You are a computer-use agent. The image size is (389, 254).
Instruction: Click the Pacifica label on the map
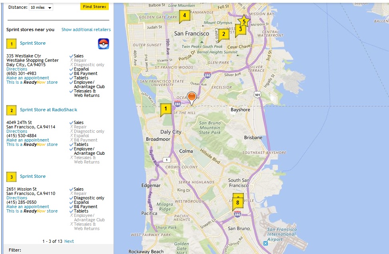coord(149,213)
